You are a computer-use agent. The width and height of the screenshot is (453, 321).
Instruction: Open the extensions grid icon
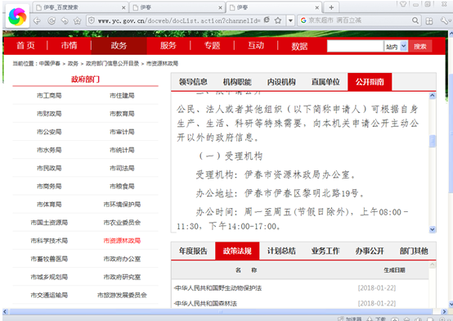tap(429, 20)
